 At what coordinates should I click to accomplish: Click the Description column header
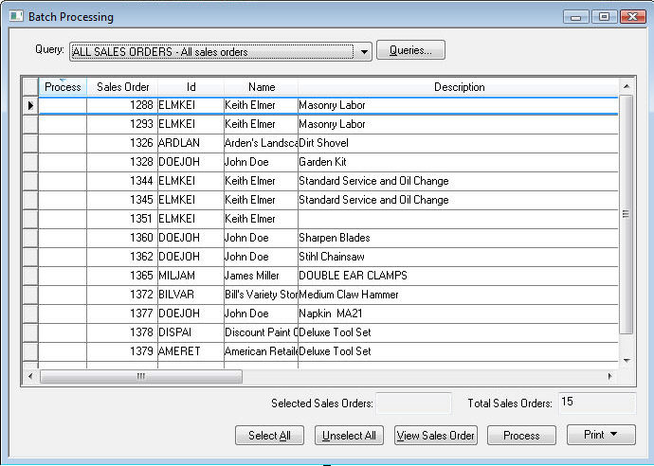click(459, 87)
